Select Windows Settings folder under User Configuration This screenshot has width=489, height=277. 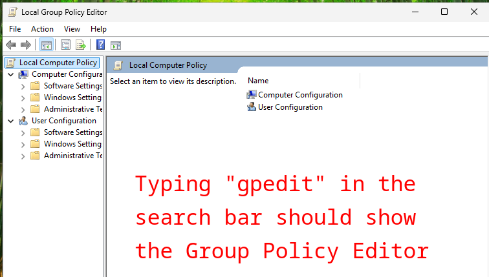click(72, 144)
